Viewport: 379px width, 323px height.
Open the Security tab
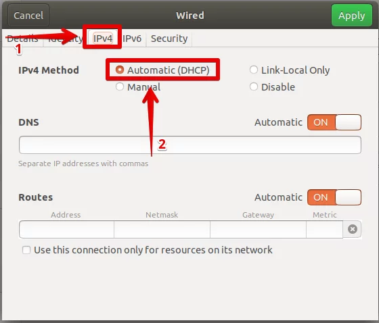[x=169, y=39]
